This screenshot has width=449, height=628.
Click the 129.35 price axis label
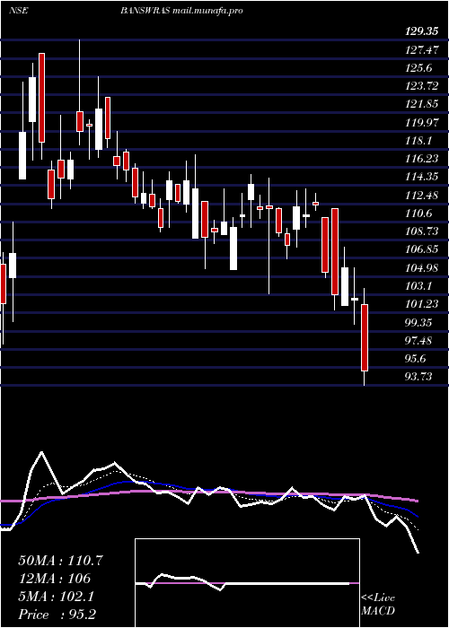pyautogui.click(x=421, y=32)
